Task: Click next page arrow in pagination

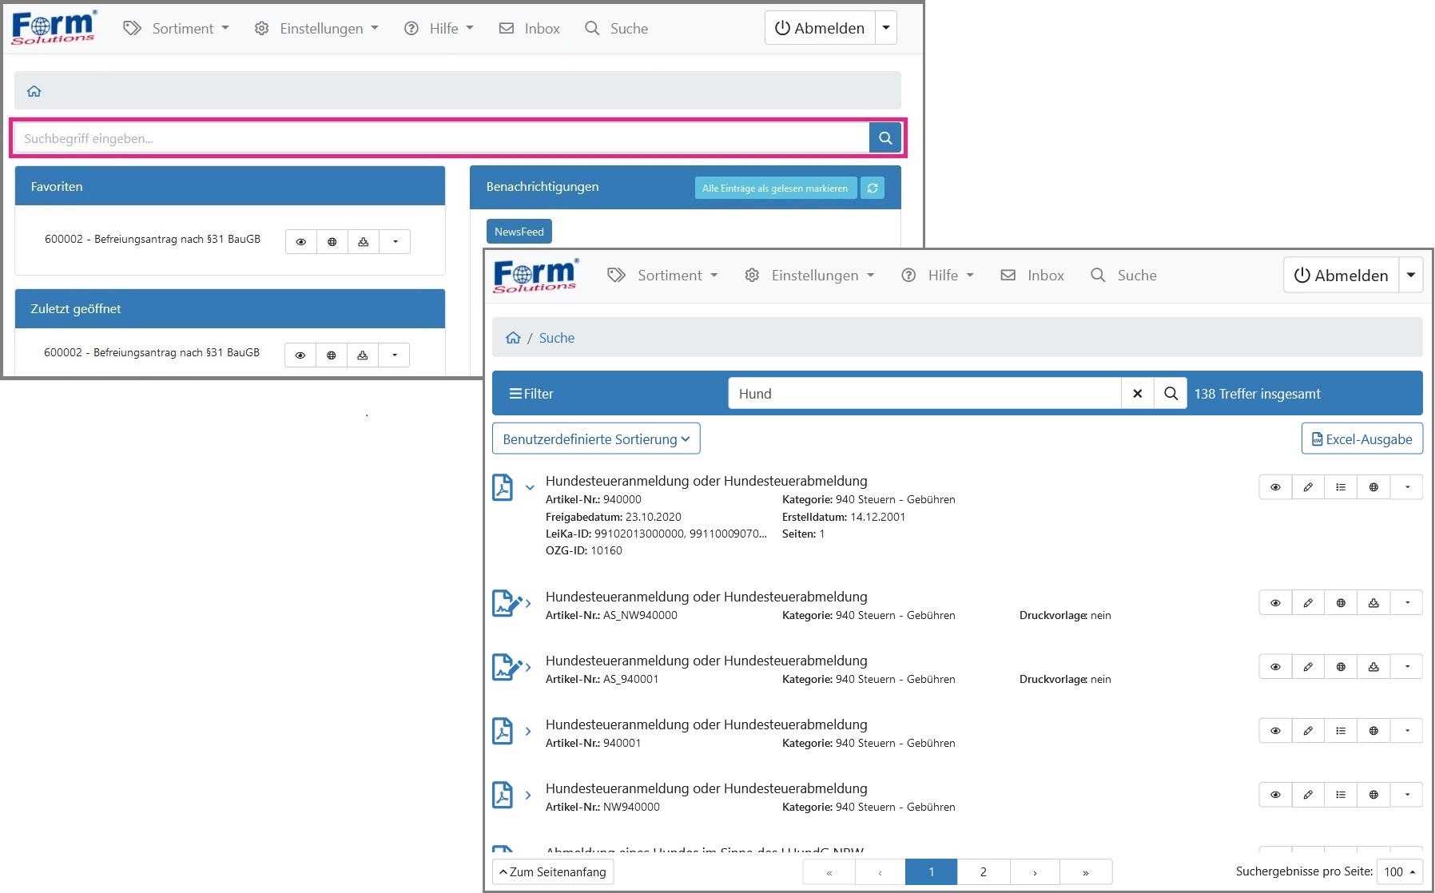Action: click(1035, 872)
